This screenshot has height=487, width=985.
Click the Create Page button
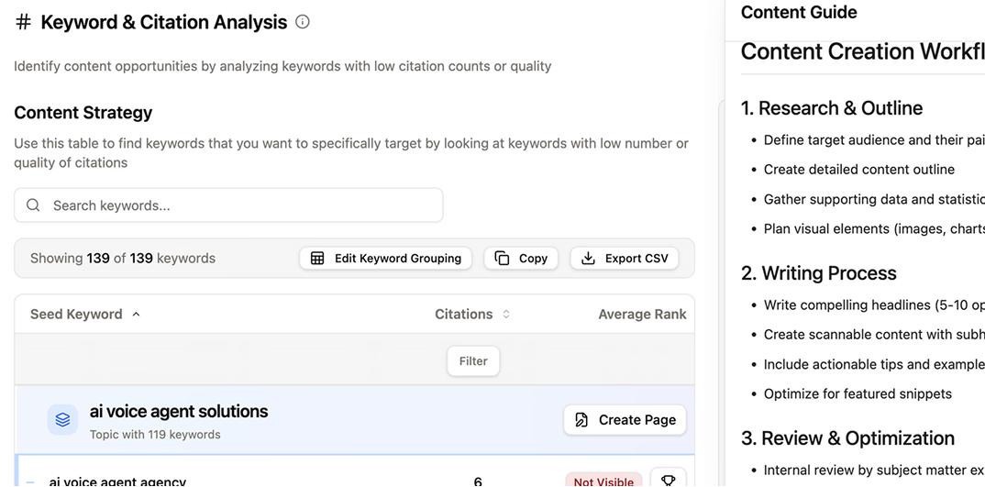(x=625, y=420)
